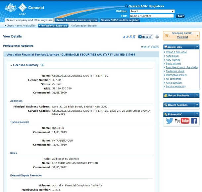Screen dimensions: 202x192
Task: Open the View Cart link
Action: (x=182, y=37)
